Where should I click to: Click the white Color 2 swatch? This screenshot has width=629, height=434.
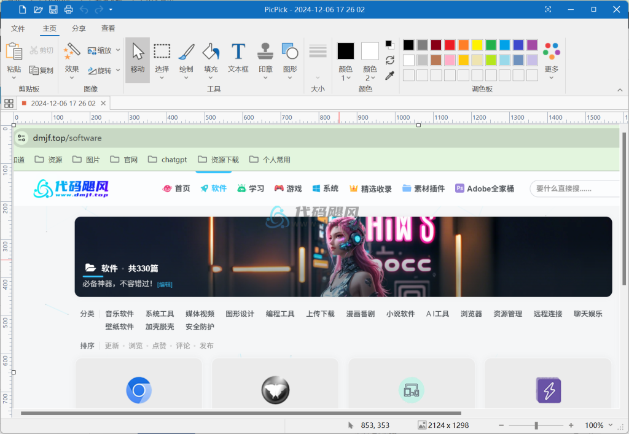(370, 51)
